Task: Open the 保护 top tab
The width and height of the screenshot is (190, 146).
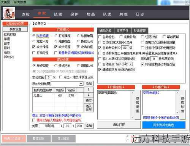Action: 74,14
